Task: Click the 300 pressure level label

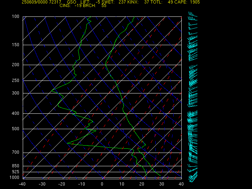Action: pos(15,93)
